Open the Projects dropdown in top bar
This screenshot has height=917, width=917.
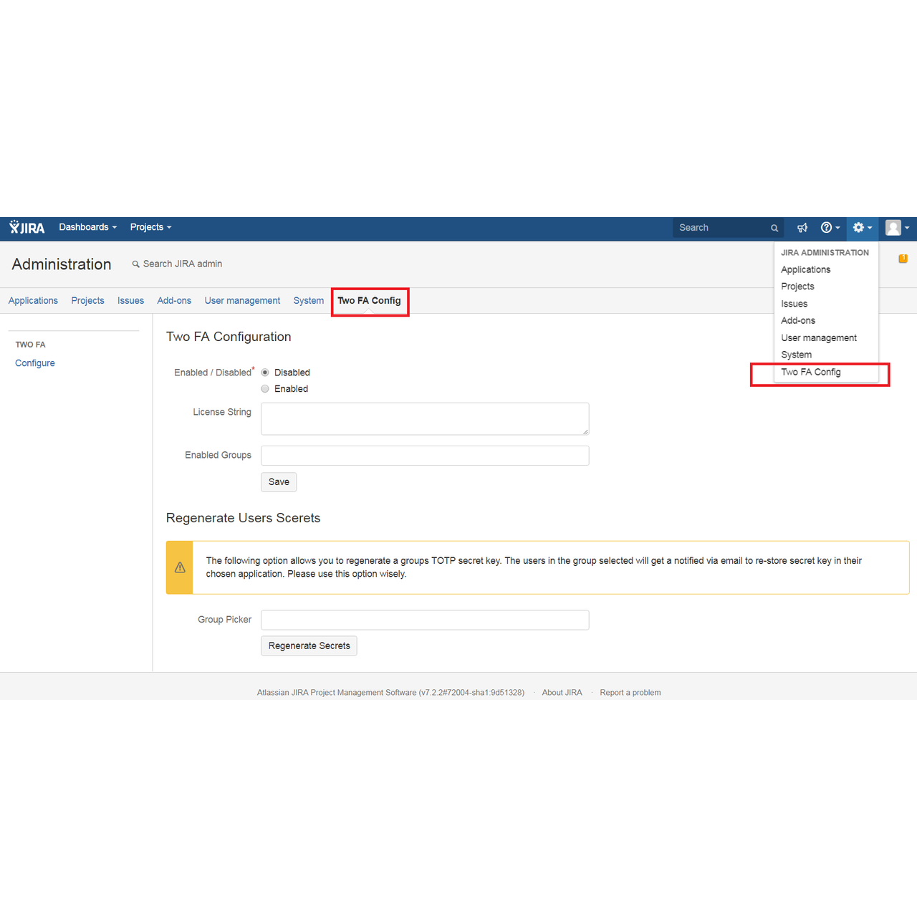pos(150,227)
